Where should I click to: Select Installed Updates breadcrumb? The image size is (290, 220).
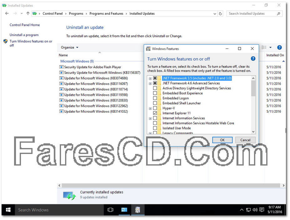(x=142, y=13)
